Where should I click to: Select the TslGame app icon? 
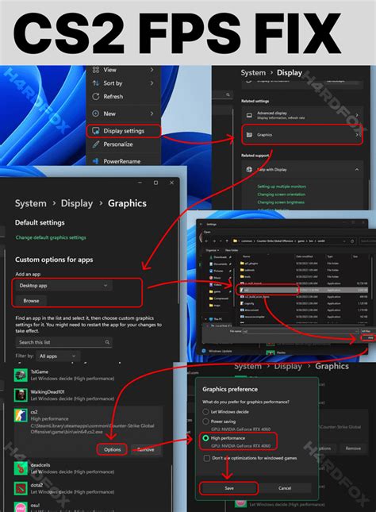click(x=21, y=375)
